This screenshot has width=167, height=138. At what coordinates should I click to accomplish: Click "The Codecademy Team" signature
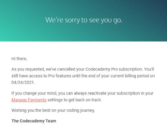34,121
